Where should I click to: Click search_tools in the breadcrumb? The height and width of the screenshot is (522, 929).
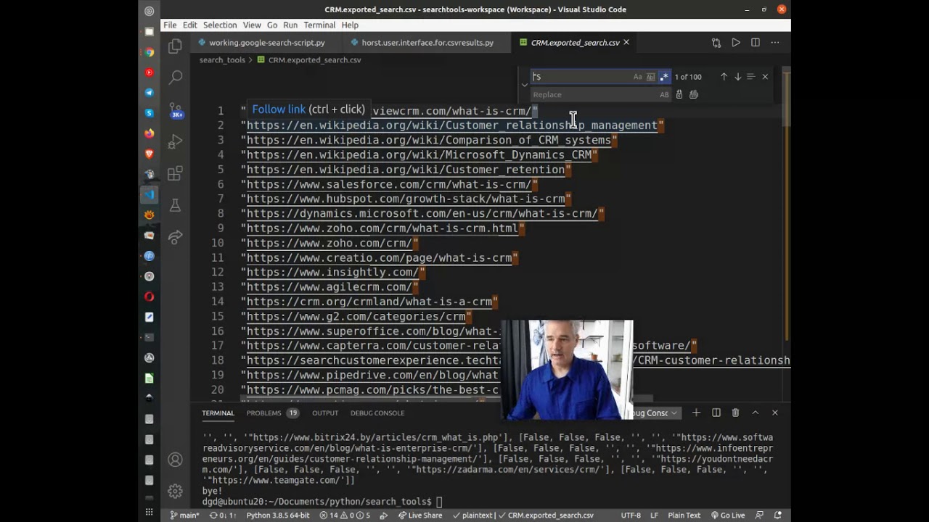pos(222,60)
